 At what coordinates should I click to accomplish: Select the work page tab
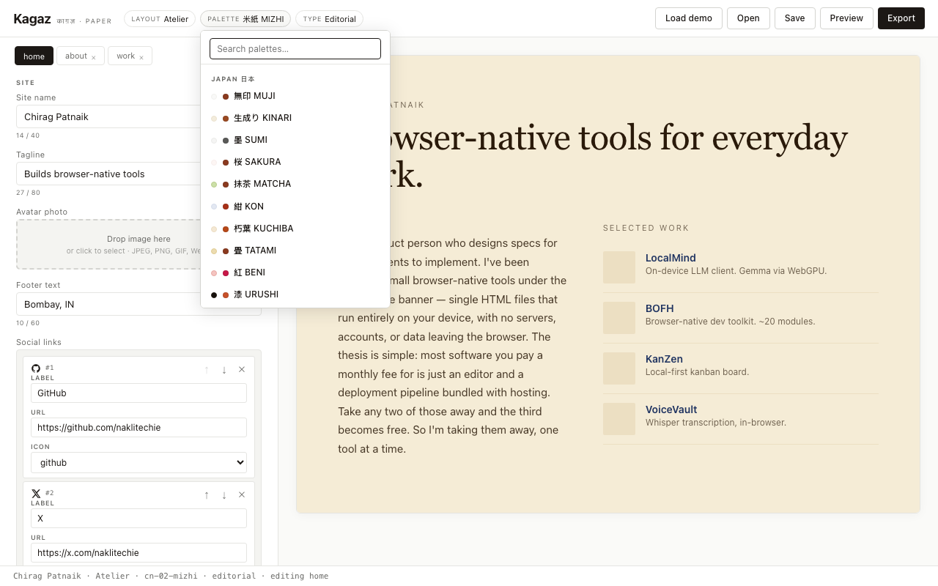coord(125,56)
